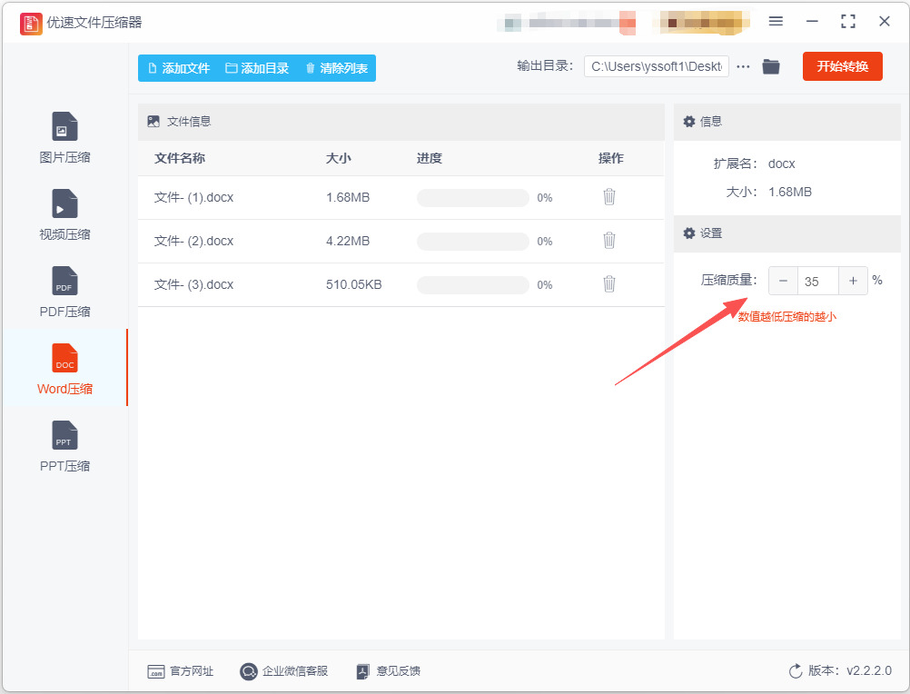Click the 意见反馈 feedback icon
The width and height of the screenshot is (910, 694).
point(362,671)
